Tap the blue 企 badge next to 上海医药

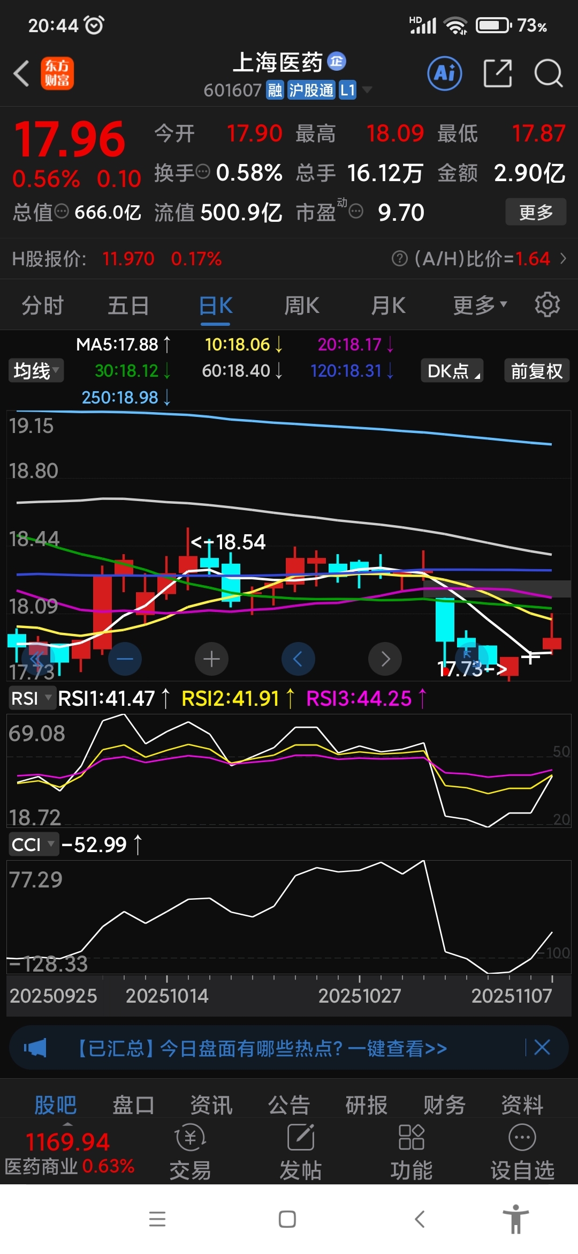tap(337, 61)
